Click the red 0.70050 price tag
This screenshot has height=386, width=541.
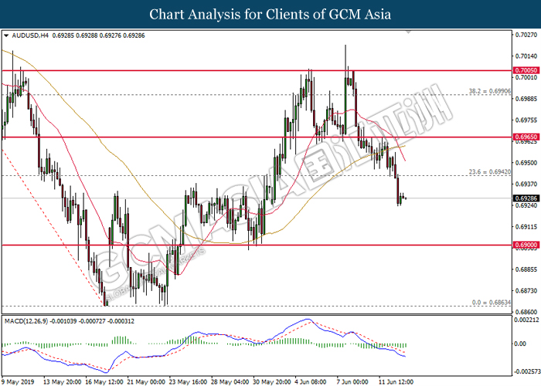pos(525,69)
